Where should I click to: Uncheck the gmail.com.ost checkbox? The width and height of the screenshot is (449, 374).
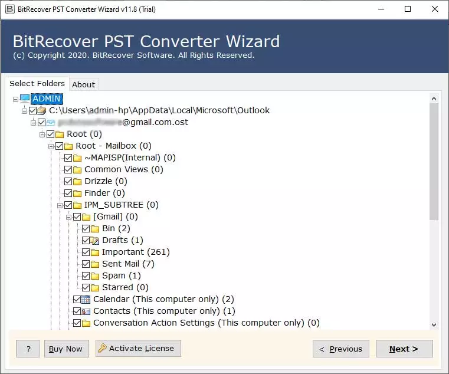[x=42, y=123]
